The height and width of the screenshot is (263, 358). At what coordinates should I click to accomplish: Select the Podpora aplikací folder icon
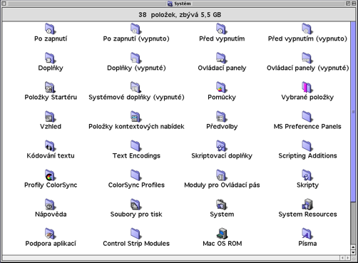pyautogui.click(x=50, y=234)
